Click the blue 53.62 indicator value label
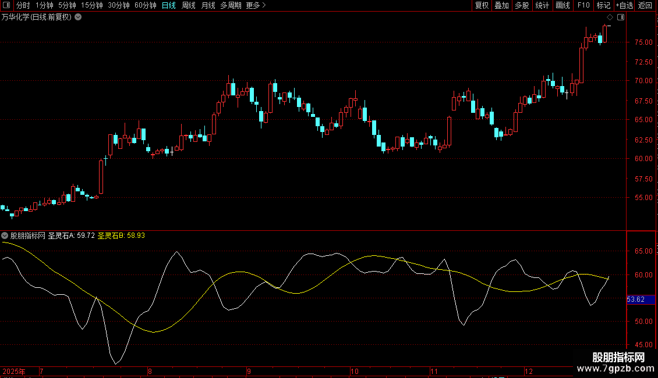The height and width of the screenshot is (378, 658). [x=635, y=299]
